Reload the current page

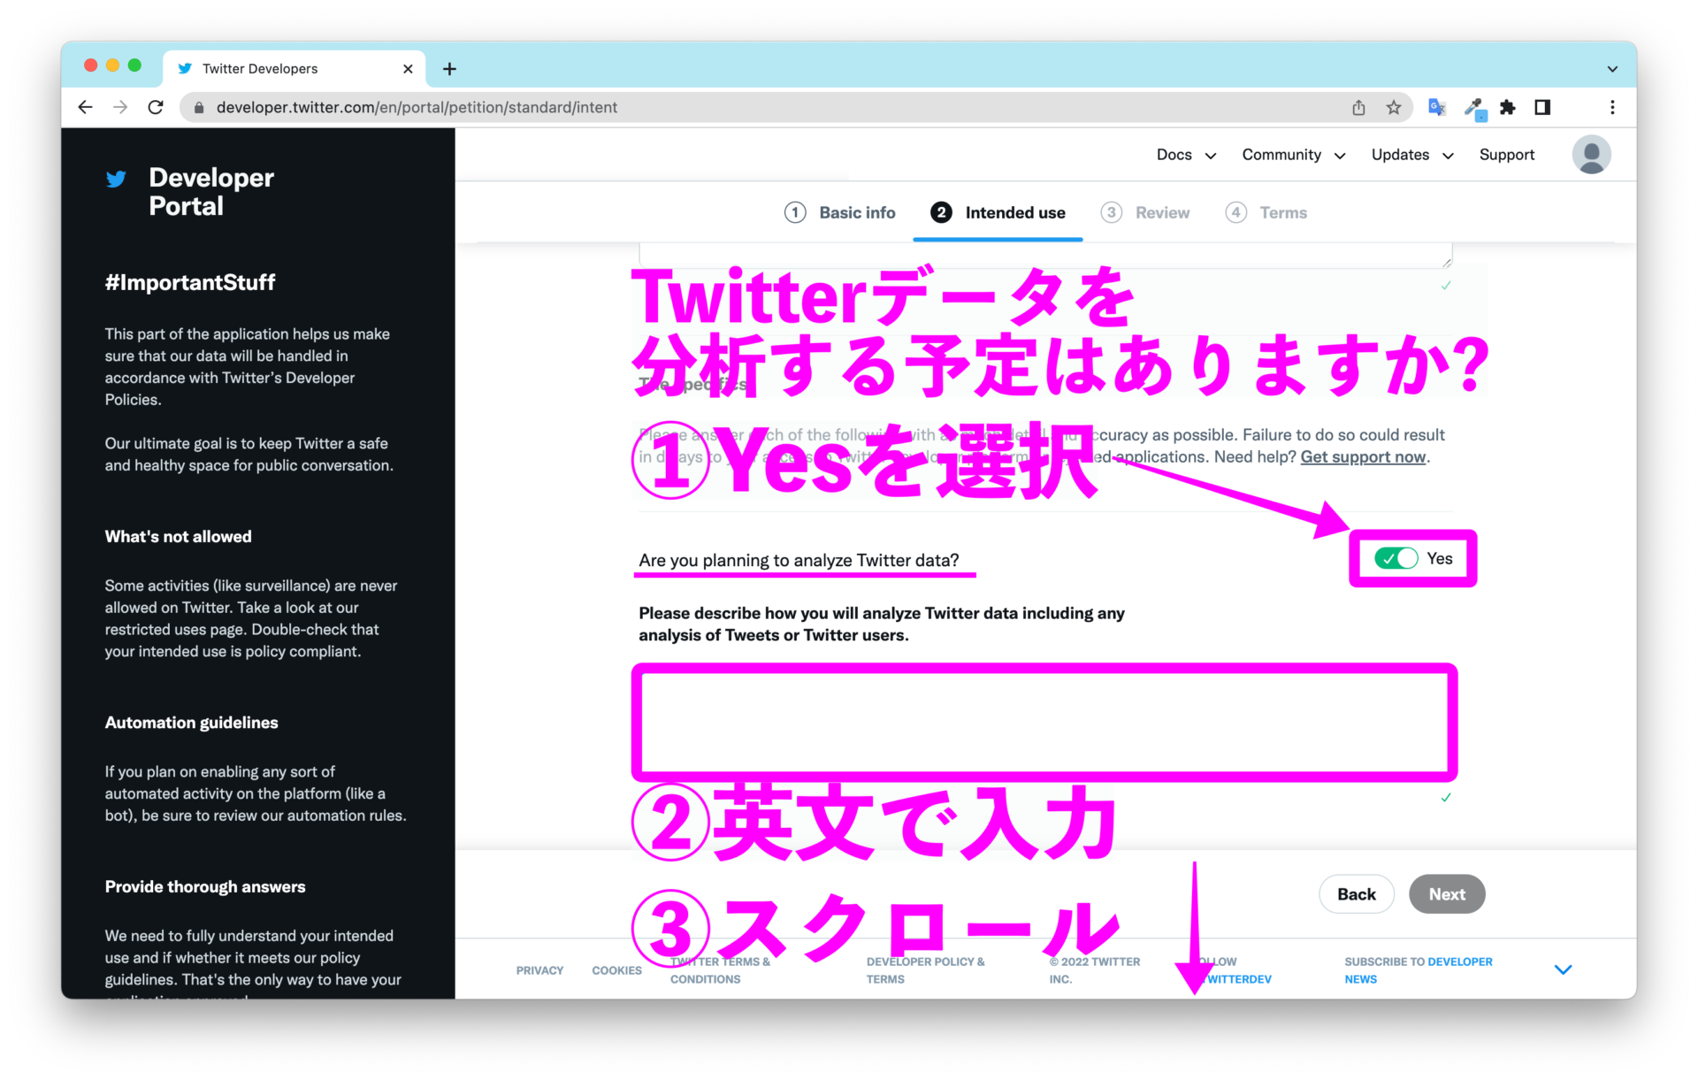(156, 107)
